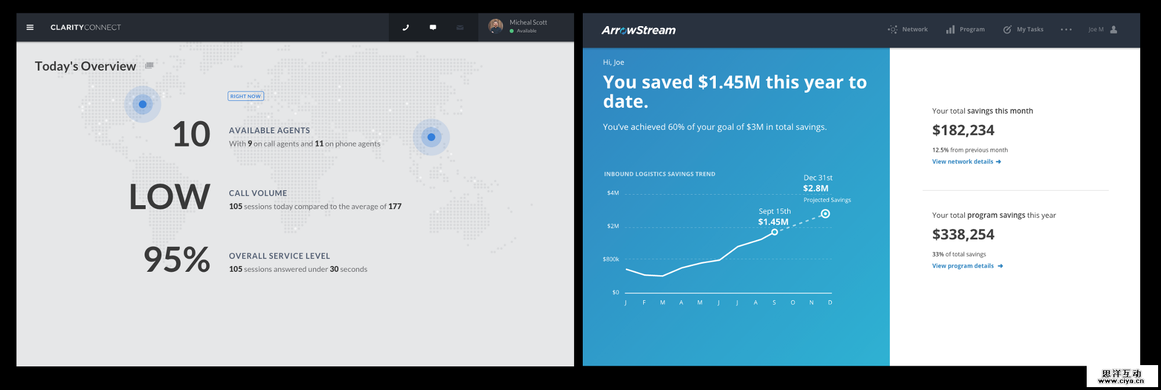Open the Network menu label
This screenshot has height=390, width=1161.
click(x=915, y=29)
